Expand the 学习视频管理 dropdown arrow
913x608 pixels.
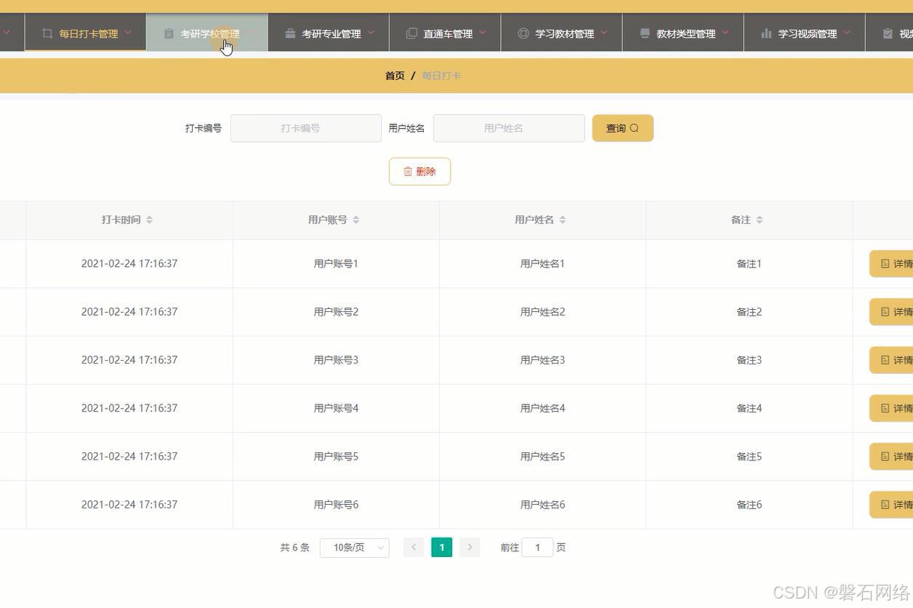pos(847,32)
